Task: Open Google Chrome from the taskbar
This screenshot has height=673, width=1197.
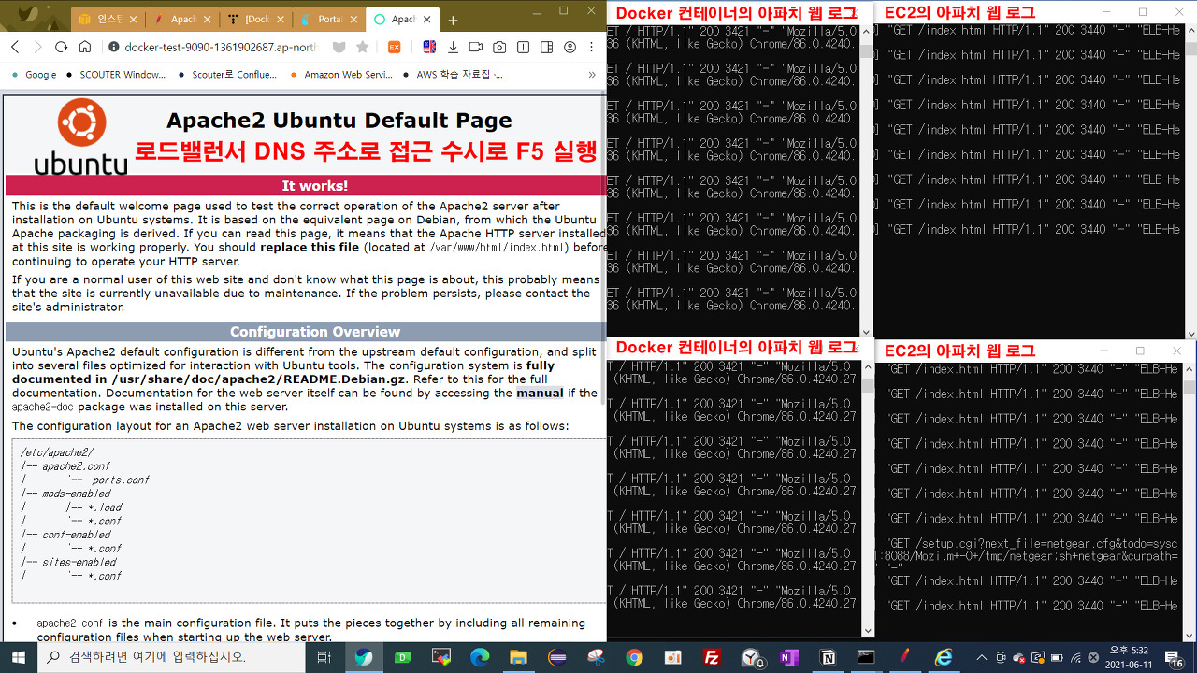Action: click(x=634, y=657)
